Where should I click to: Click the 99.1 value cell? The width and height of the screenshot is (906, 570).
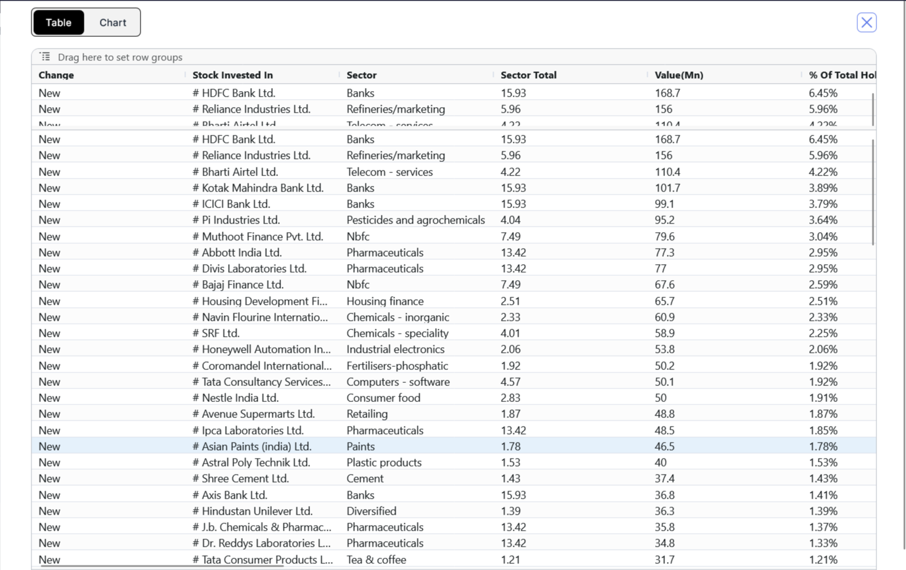click(725, 204)
